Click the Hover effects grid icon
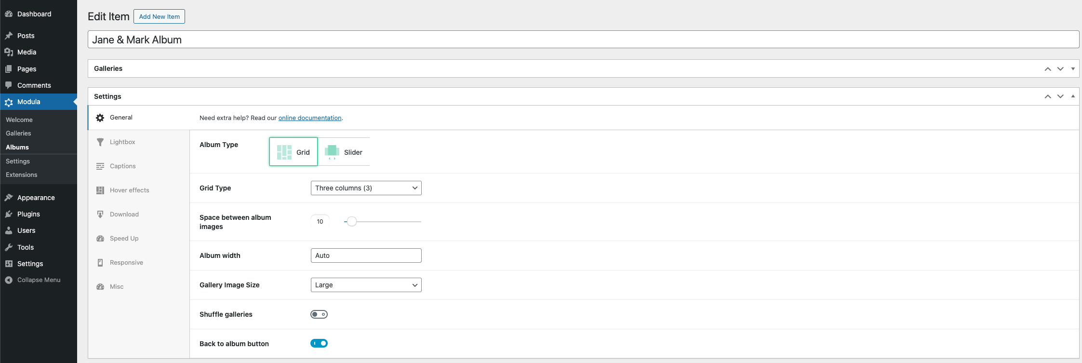 tap(100, 190)
